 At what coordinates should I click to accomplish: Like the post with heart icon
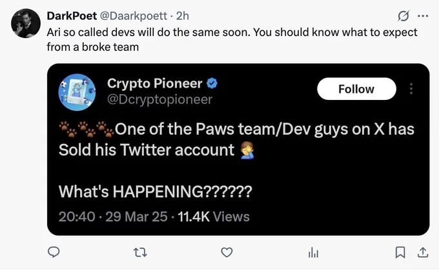point(227,253)
